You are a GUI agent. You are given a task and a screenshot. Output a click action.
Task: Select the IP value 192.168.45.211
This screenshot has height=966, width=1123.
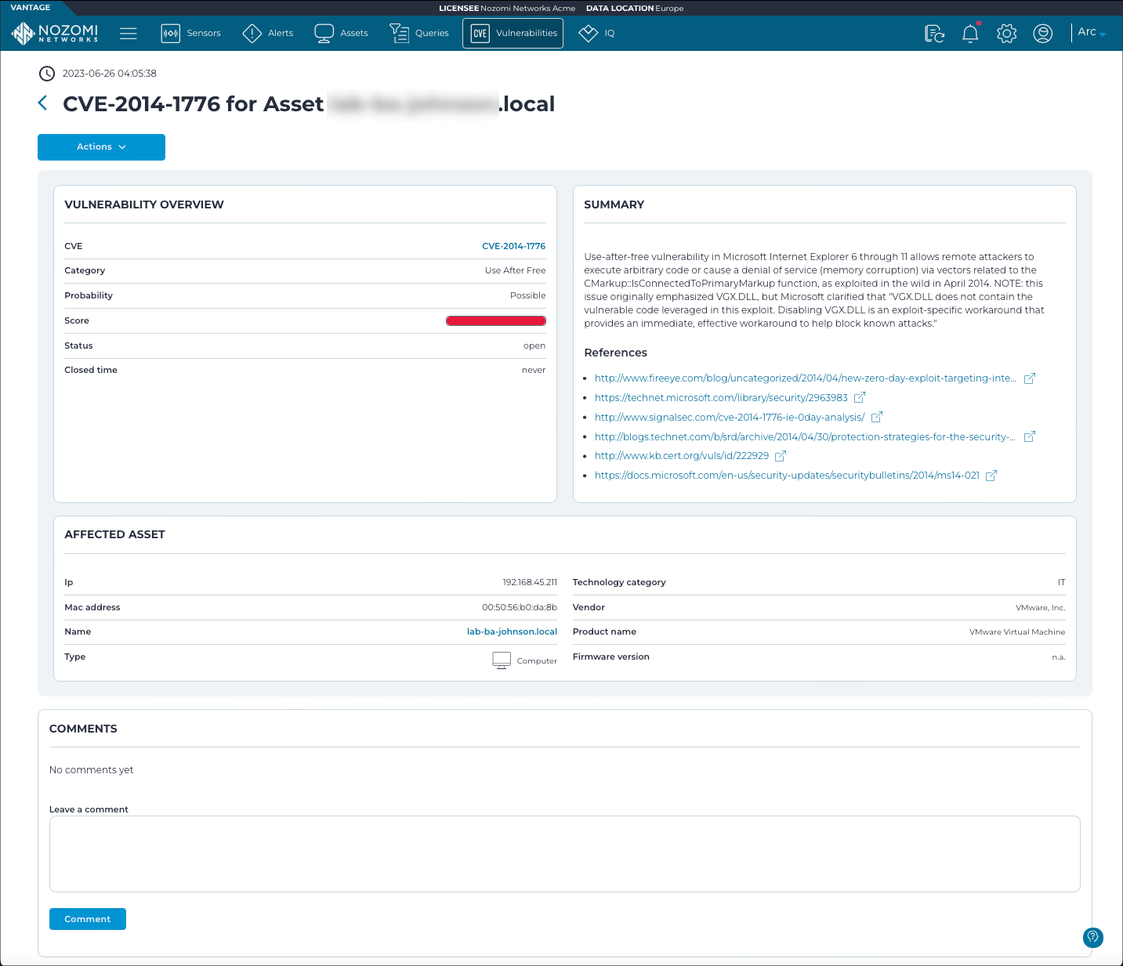(x=530, y=582)
